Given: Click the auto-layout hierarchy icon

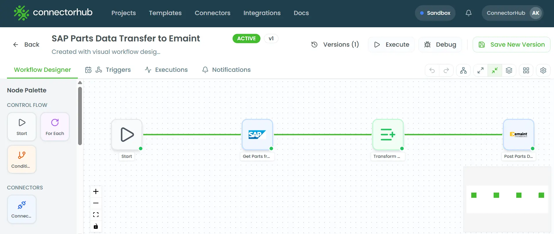Looking at the screenshot, I should [463, 70].
